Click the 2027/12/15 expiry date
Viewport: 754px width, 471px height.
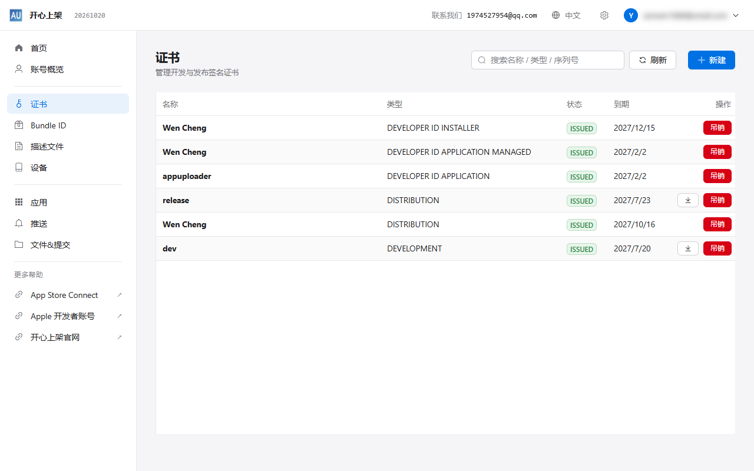[x=634, y=128]
